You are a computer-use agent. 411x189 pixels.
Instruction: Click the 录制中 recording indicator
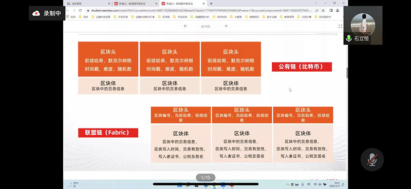47,13
